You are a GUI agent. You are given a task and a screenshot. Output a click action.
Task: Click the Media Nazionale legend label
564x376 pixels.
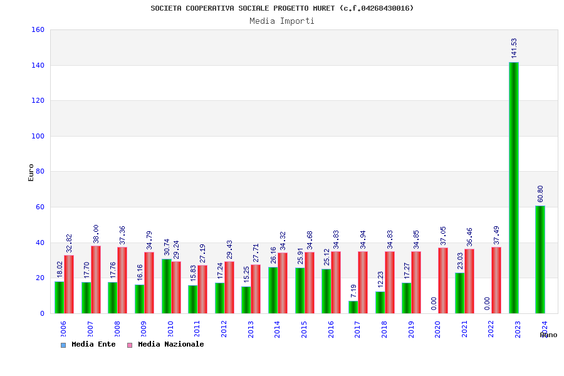(171, 344)
